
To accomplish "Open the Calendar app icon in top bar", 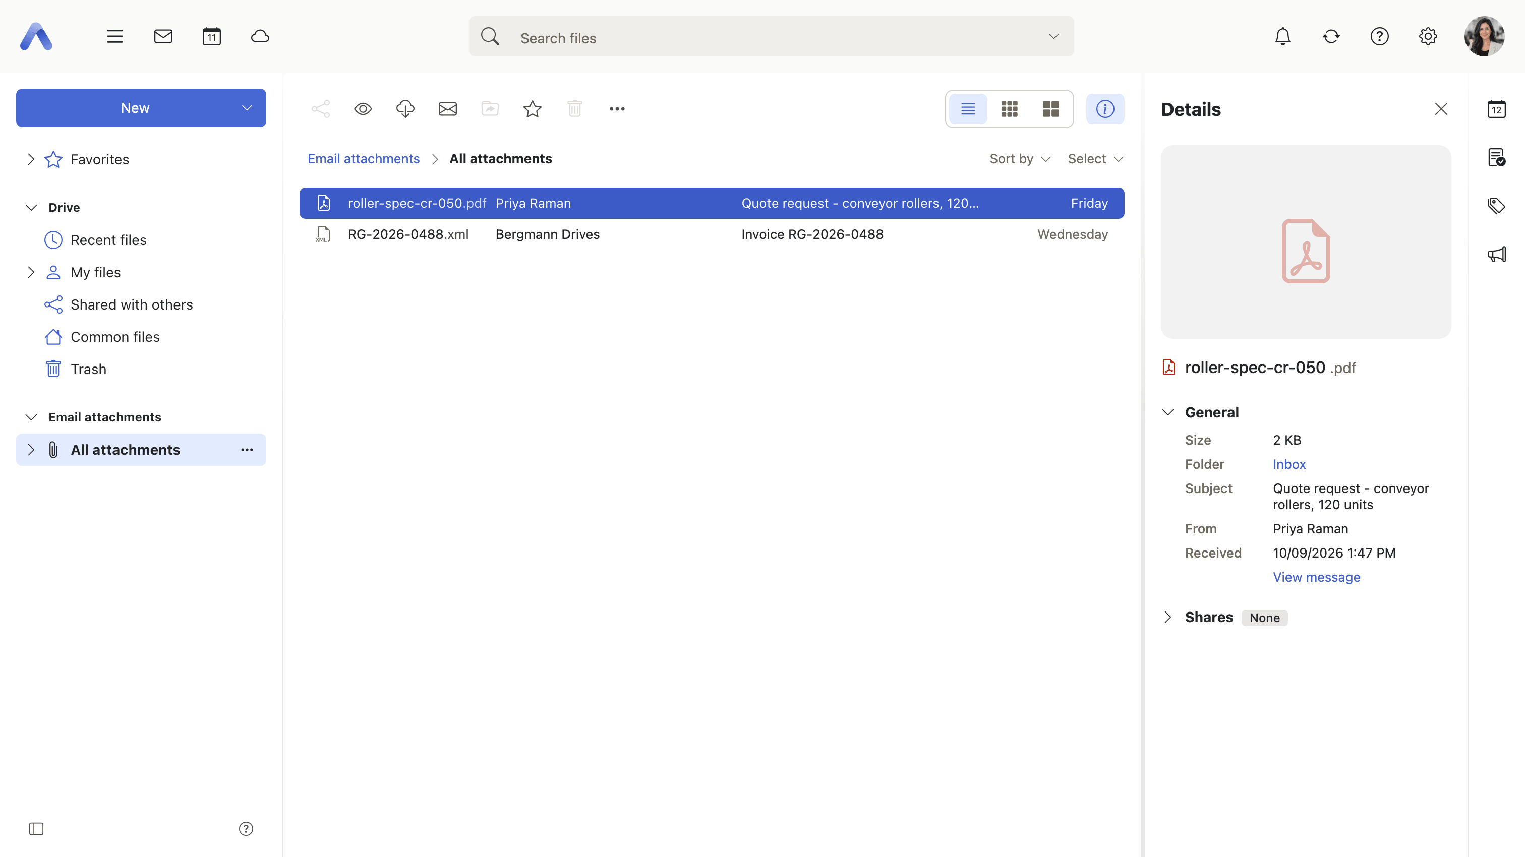I will pos(211,37).
